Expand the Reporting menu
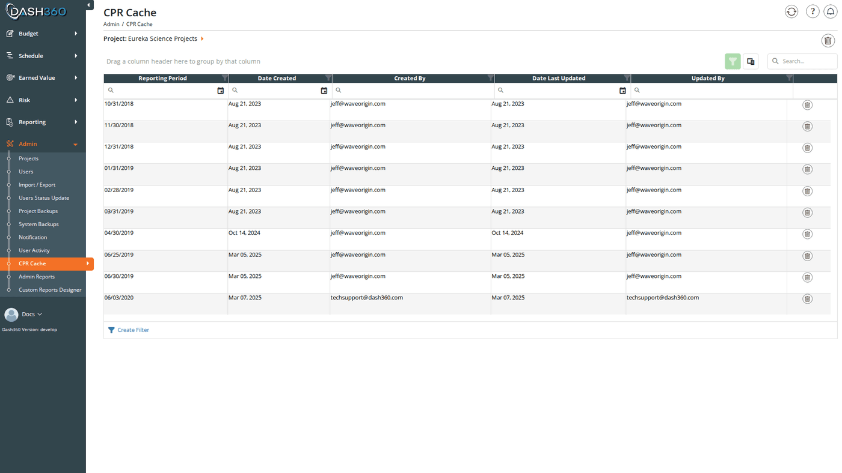The width and height of the screenshot is (842, 473). (43, 122)
